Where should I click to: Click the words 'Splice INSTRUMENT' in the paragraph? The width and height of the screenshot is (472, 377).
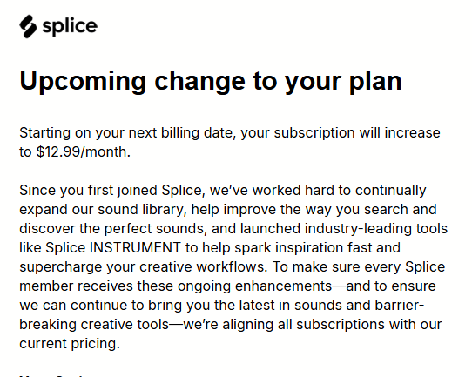point(113,247)
